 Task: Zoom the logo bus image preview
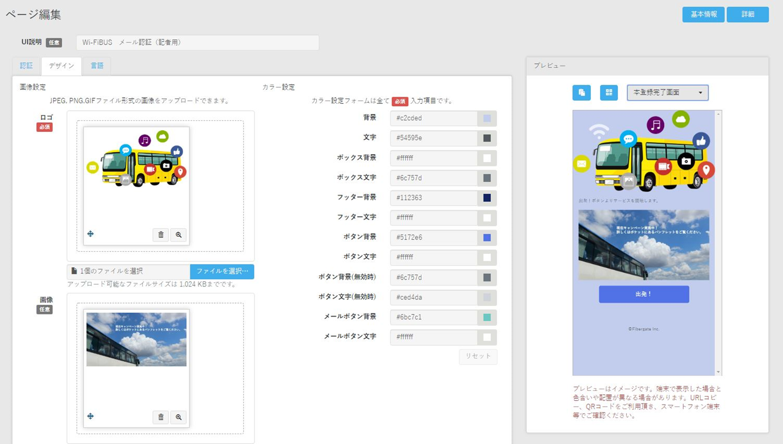tap(179, 235)
